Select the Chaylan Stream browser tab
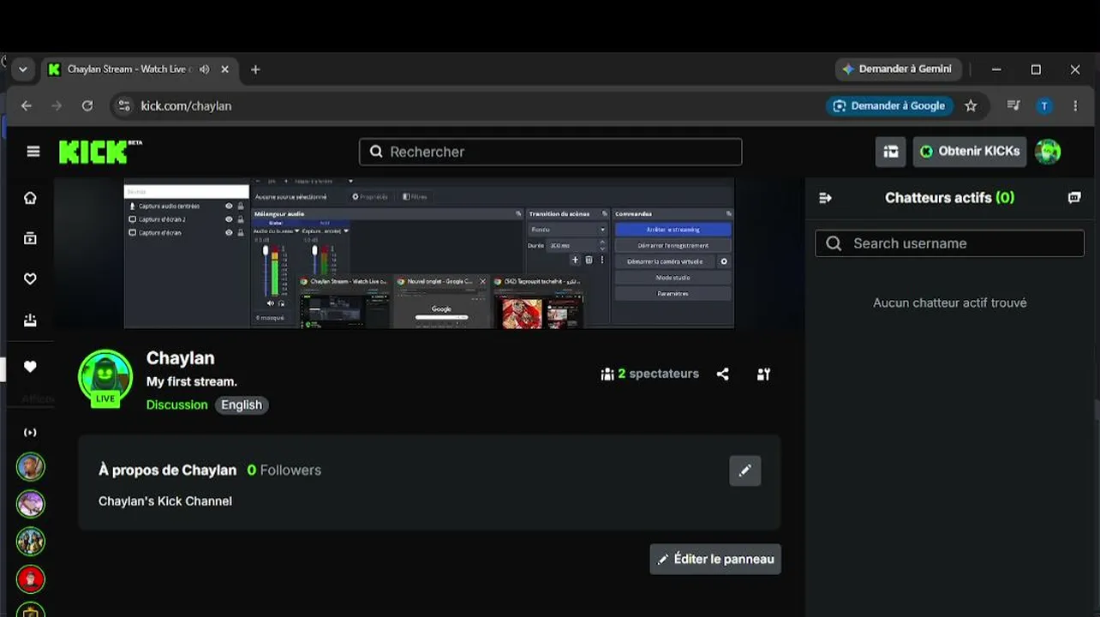Viewport: 1100px width, 617px height. (x=140, y=69)
